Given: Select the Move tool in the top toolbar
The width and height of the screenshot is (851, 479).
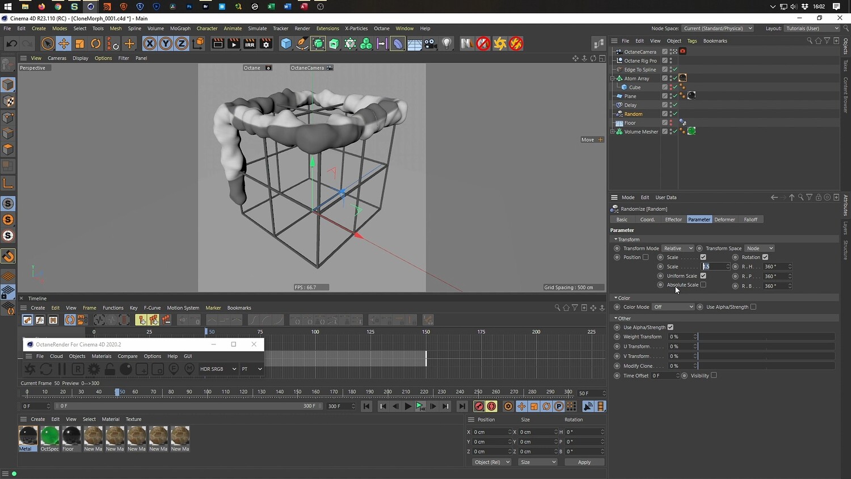Looking at the screenshot, I should 64,44.
